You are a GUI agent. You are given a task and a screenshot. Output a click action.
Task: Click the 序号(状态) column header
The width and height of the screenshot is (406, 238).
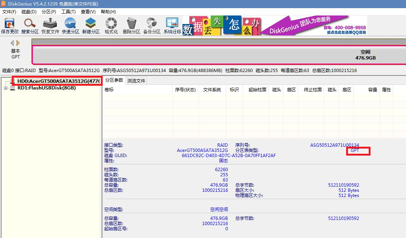click(185, 89)
